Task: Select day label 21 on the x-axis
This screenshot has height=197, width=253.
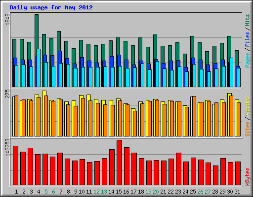Action: coord(163,192)
